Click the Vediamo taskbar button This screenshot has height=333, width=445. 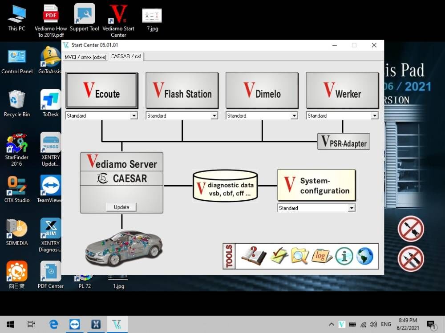117,324
